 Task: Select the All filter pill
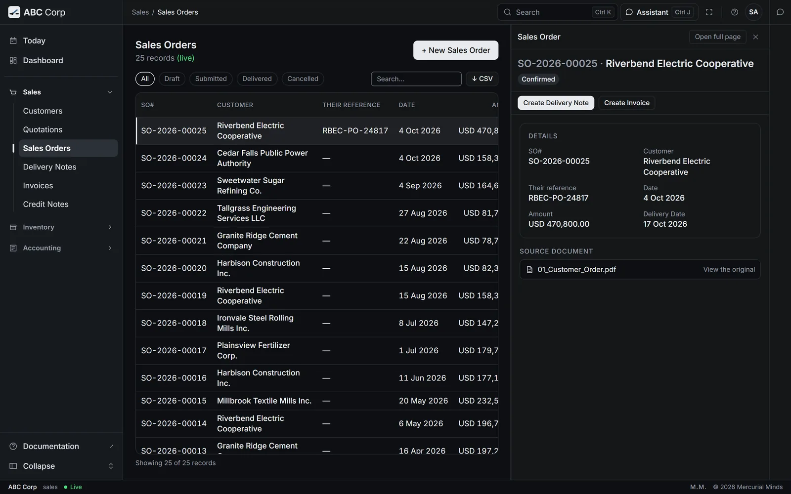click(x=145, y=79)
